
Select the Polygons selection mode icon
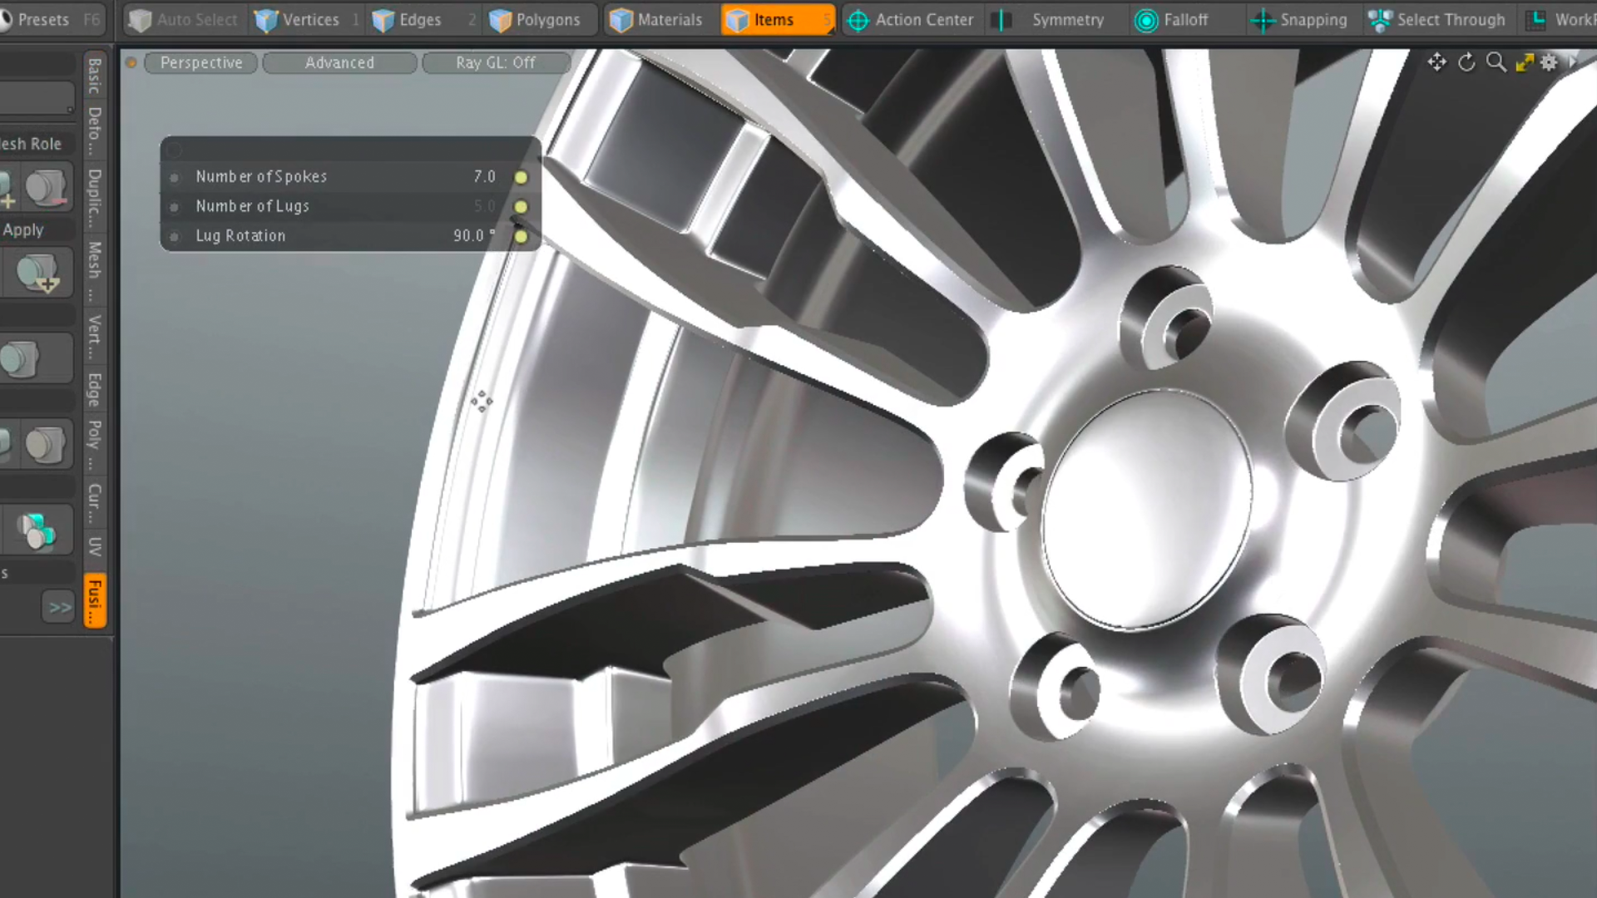click(500, 19)
